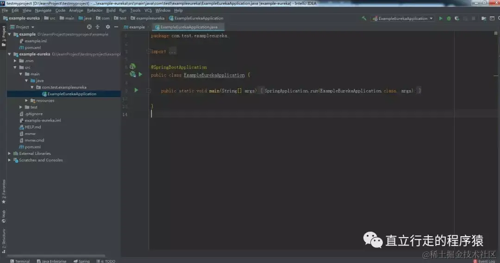
Task: Unfold the collapsed import block
Action: tap(149, 51)
